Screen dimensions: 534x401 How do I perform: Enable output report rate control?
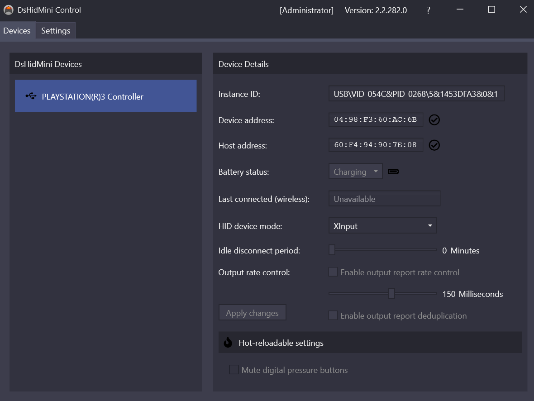coord(333,272)
